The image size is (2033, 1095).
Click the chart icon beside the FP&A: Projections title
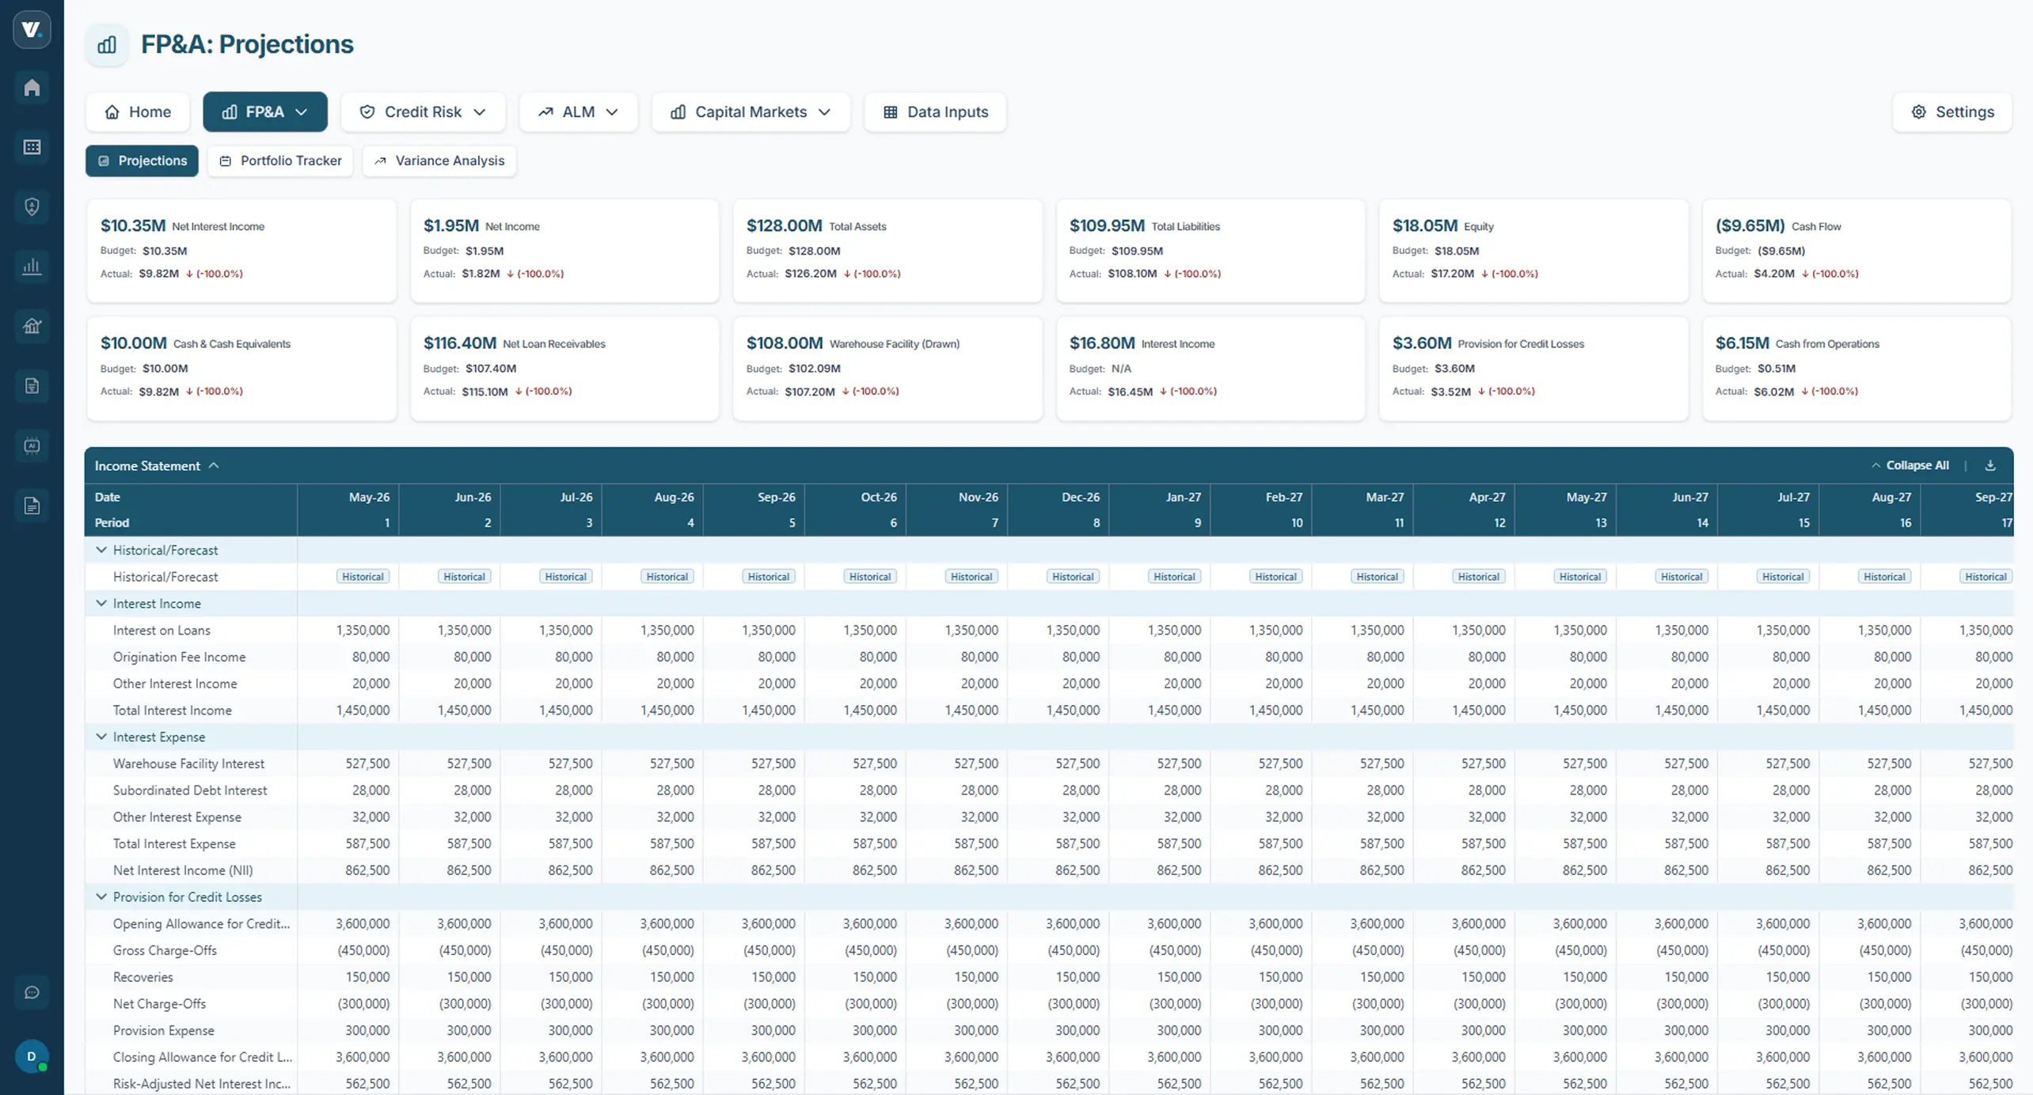click(107, 45)
